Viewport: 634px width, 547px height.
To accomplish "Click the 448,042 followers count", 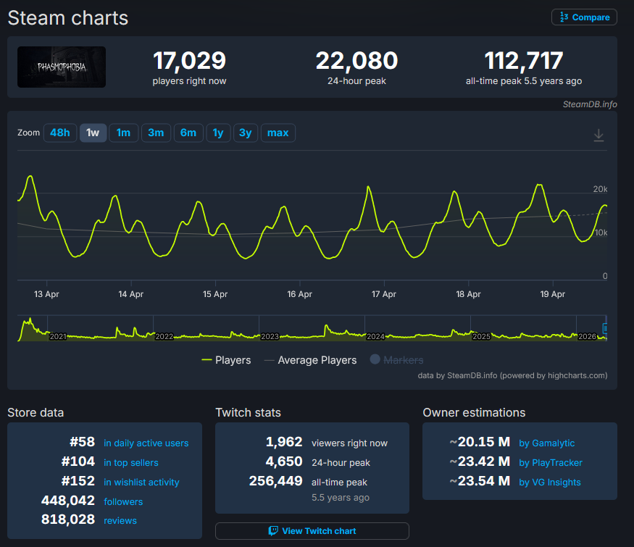I will pyautogui.click(x=68, y=501).
